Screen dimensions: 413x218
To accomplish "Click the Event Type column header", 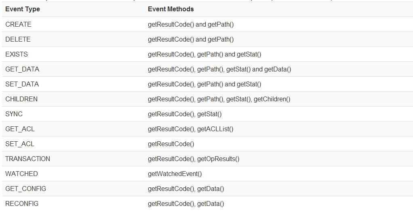I will (x=23, y=9).
